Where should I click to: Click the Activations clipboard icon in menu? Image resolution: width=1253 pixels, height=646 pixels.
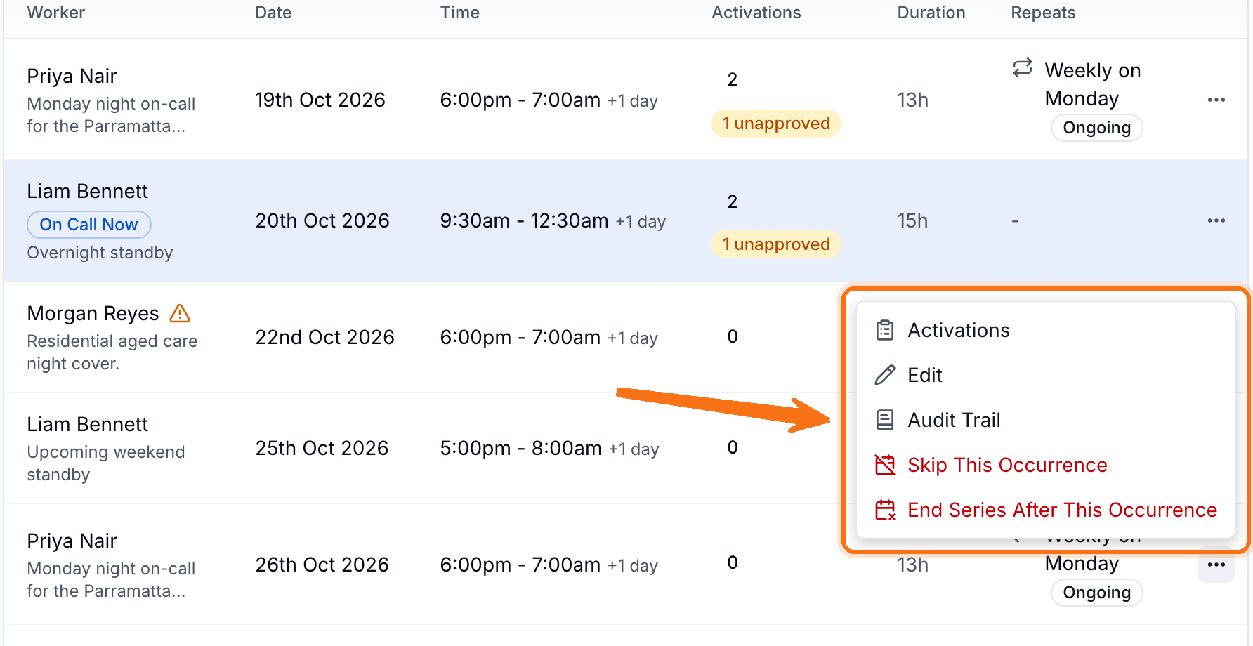885,330
